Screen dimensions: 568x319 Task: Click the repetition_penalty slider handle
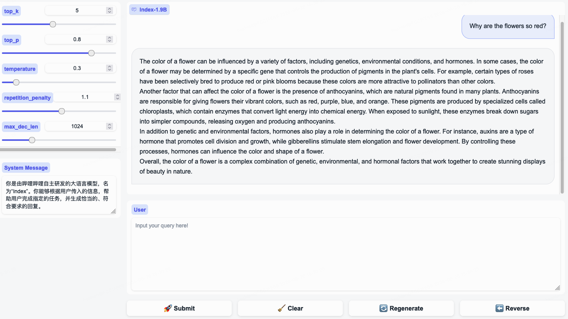click(x=62, y=111)
